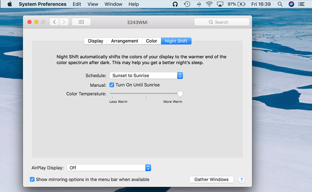Click the Search field in the toolbar
The height and width of the screenshot is (192, 312).
[x=222, y=22]
